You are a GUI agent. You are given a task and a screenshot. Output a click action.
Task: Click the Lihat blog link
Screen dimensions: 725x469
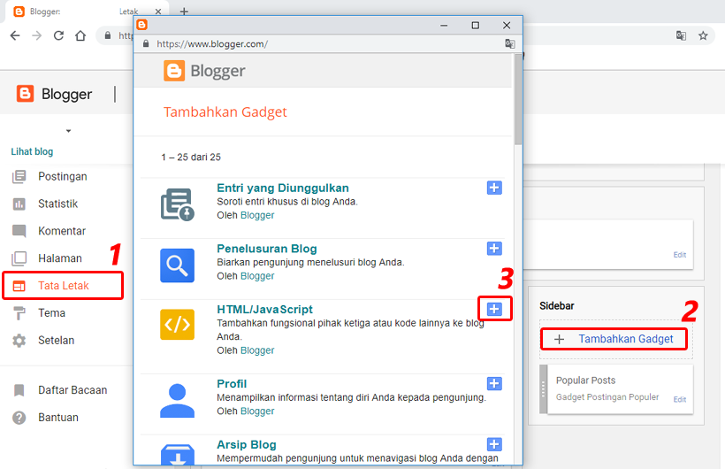pyautogui.click(x=32, y=151)
